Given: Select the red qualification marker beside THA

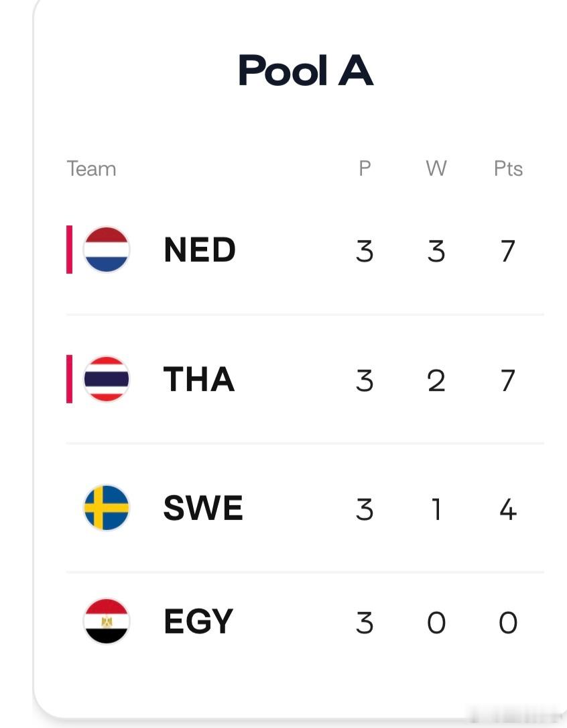Looking at the screenshot, I should (x=69, y=379).
